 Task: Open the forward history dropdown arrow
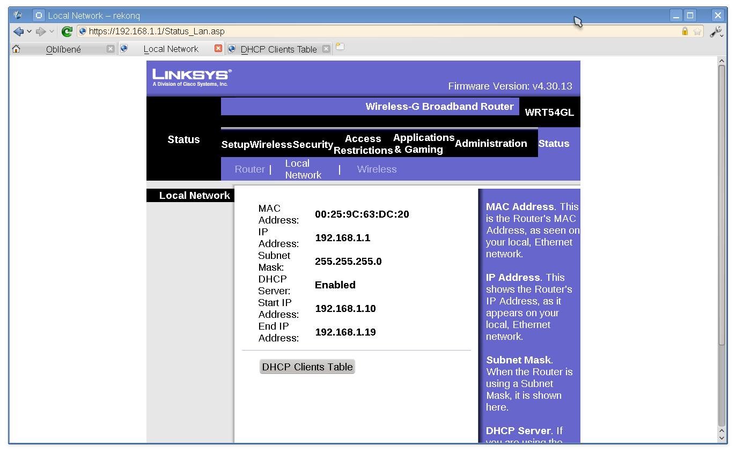(x=51, y=32)
